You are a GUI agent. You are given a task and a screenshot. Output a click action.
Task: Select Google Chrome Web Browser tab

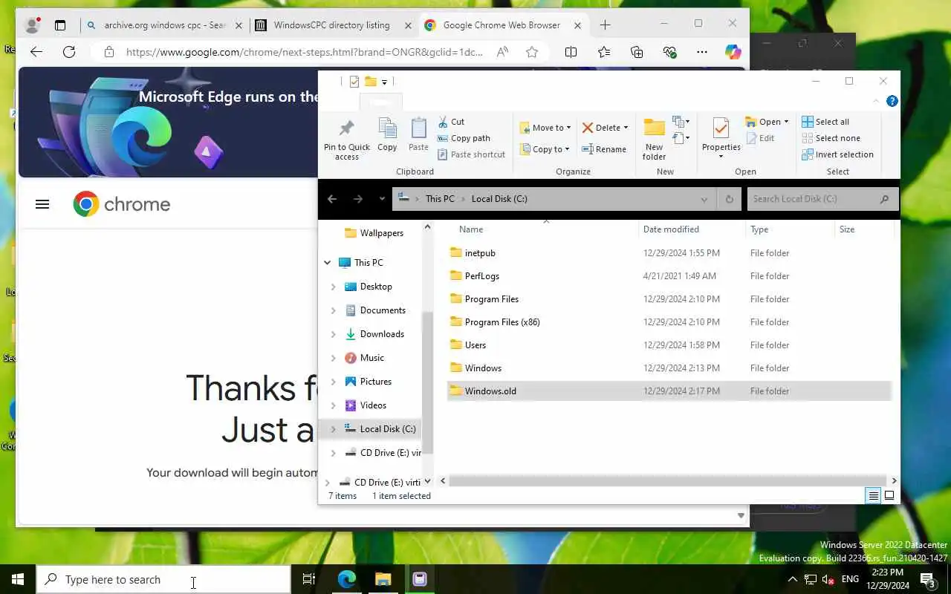[x=503, y=25]
